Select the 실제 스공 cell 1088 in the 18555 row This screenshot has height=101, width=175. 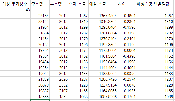78,97
